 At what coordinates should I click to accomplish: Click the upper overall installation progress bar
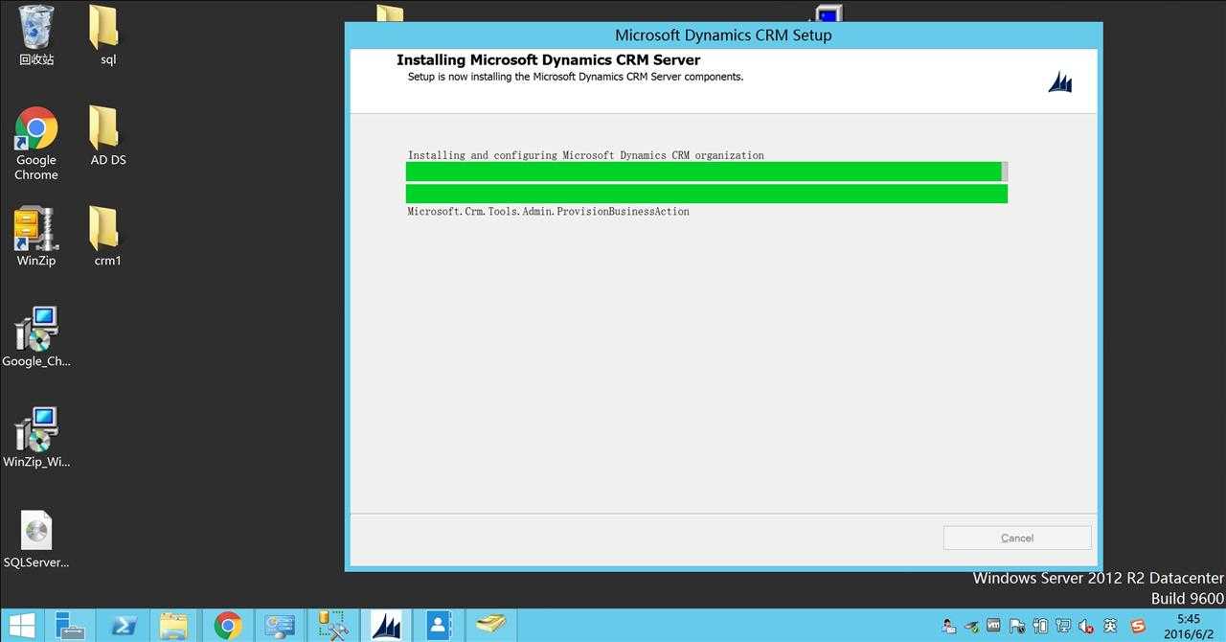tap(707, 172)
